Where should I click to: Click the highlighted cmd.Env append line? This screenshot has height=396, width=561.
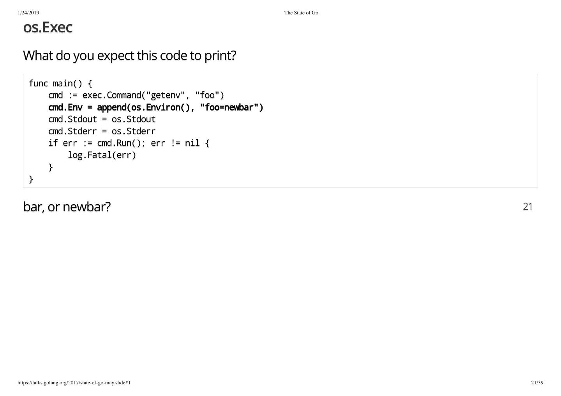[155, 107]
